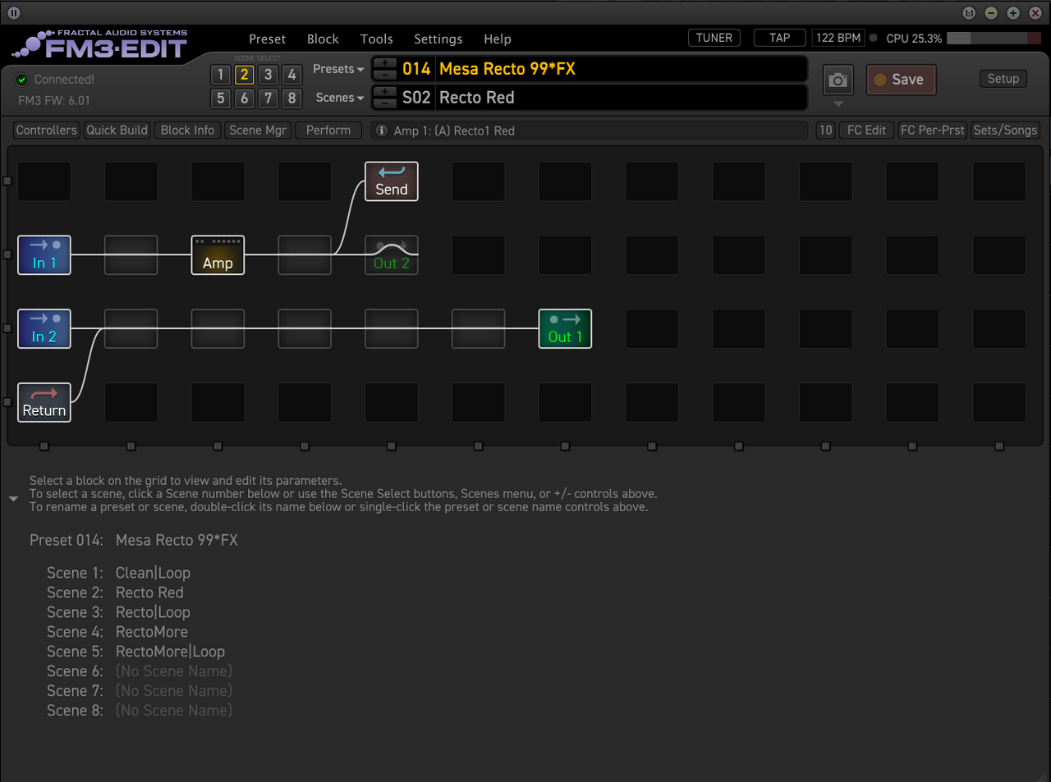Switch to scene 8 button
The width and height of the screenshot is (1051, 782).
pos(291,98)
